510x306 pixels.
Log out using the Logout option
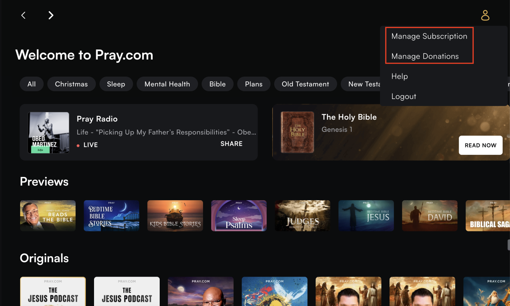404,97
